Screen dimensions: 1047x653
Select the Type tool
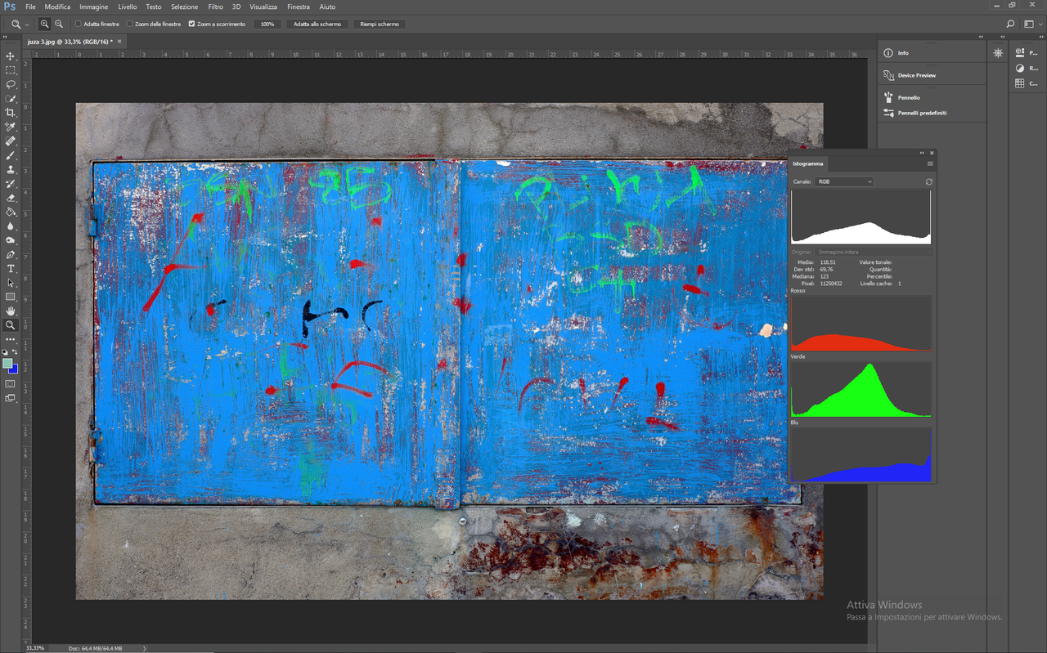coord(11,267)
